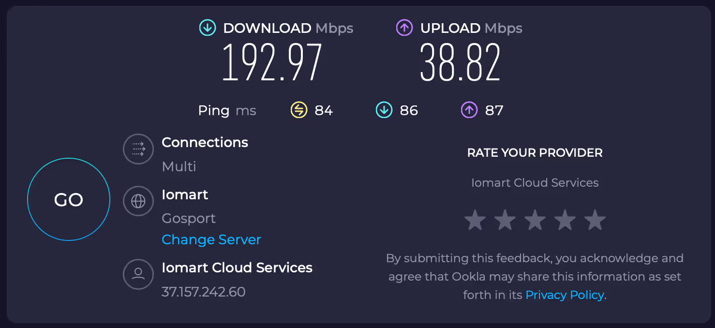The width and height of the screenshot is (715, 328).
Task: Rate provider five stars
Action: tap(595, 220)
